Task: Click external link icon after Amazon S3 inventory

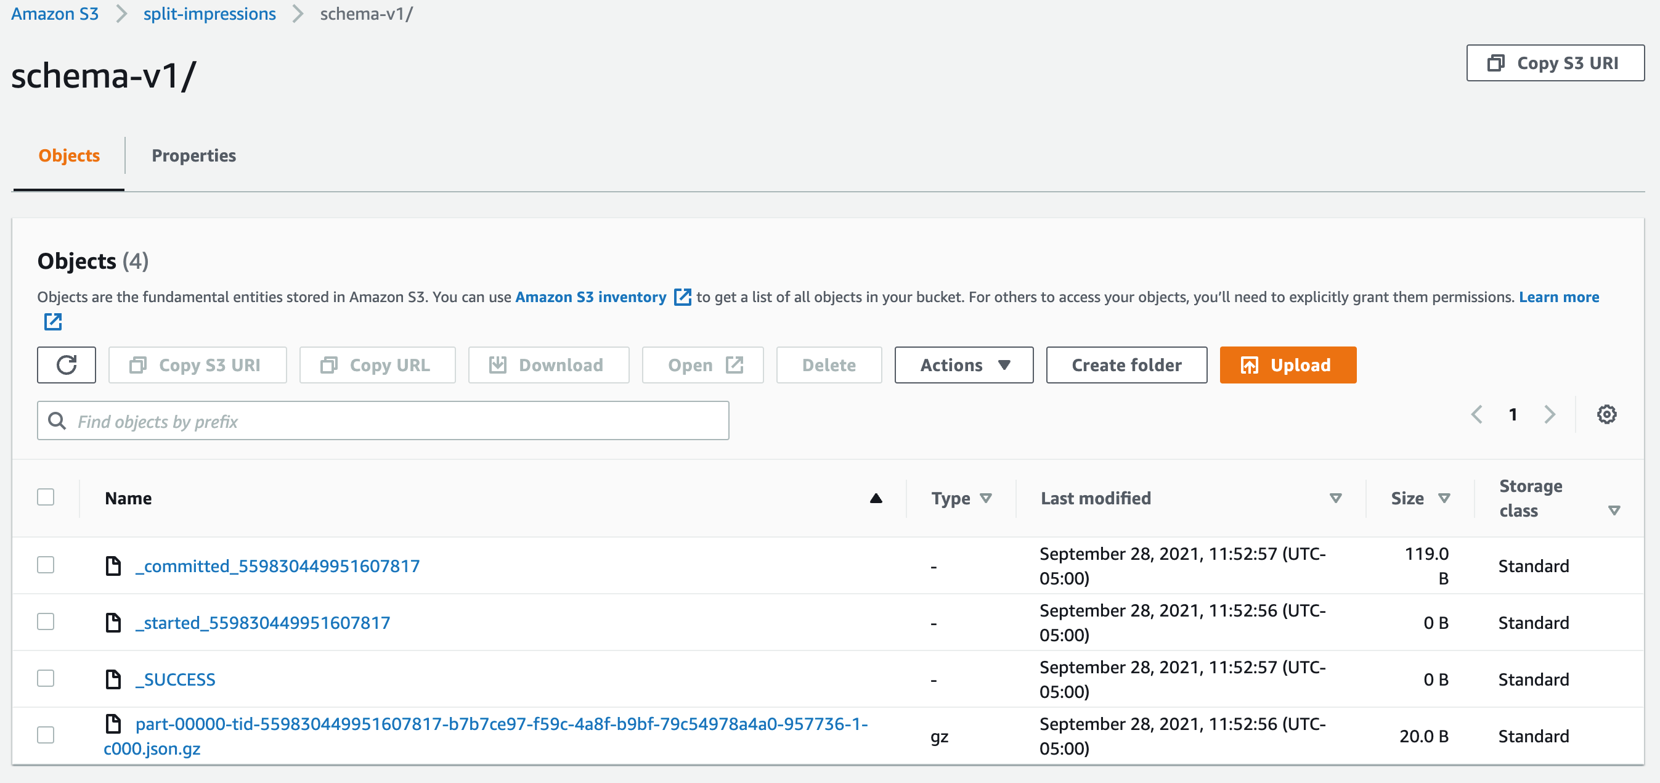Action: (681, 297)
